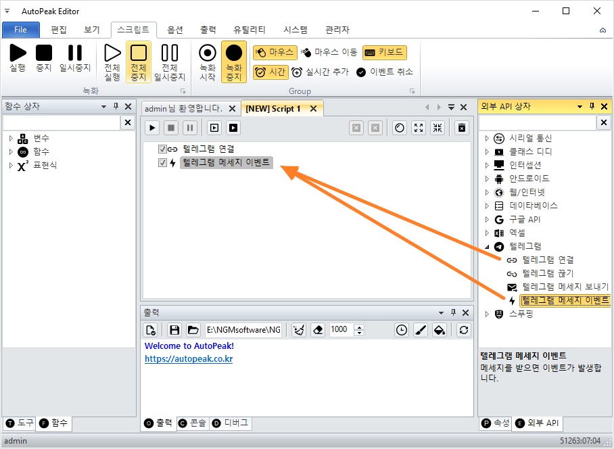Click the paint bucket fill icon in output toolbar
Image resolution: width=614 pixels, height=449 pixels.
pos(440,330)
